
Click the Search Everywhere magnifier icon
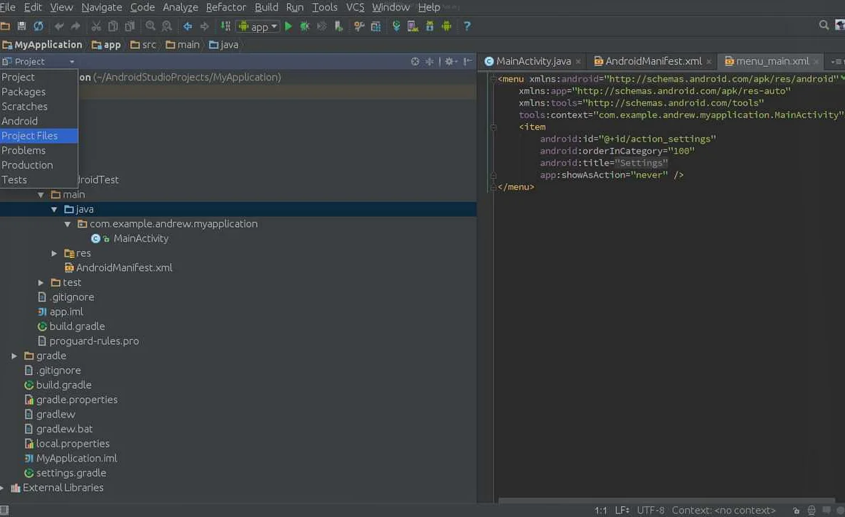pyautogui.click(x=824, y=25)
